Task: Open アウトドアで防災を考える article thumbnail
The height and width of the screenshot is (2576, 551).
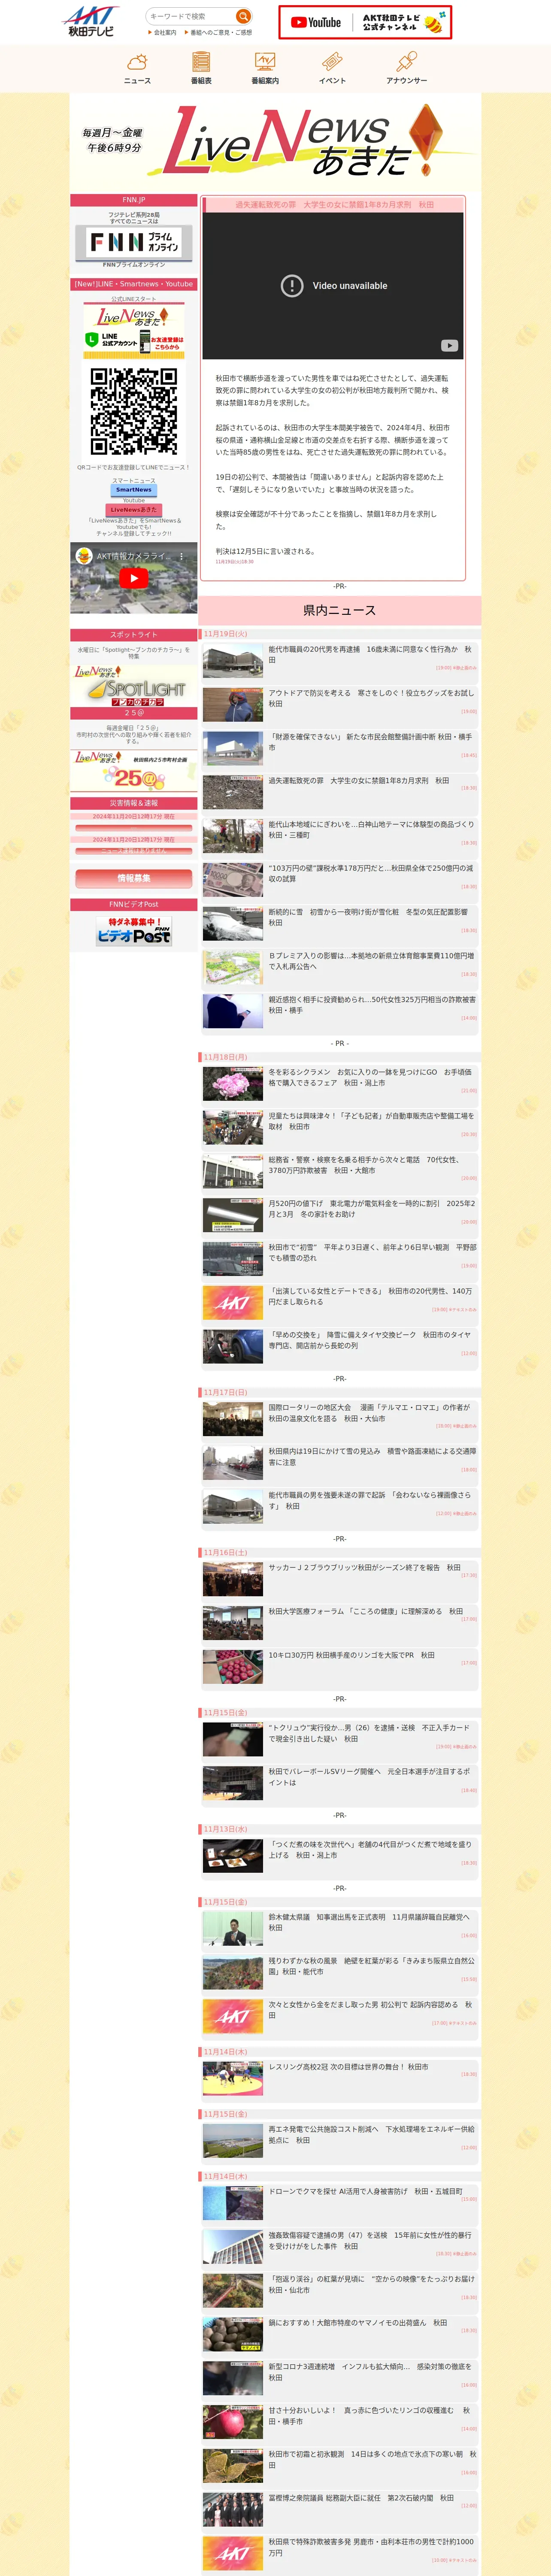Action: point(233,705)
